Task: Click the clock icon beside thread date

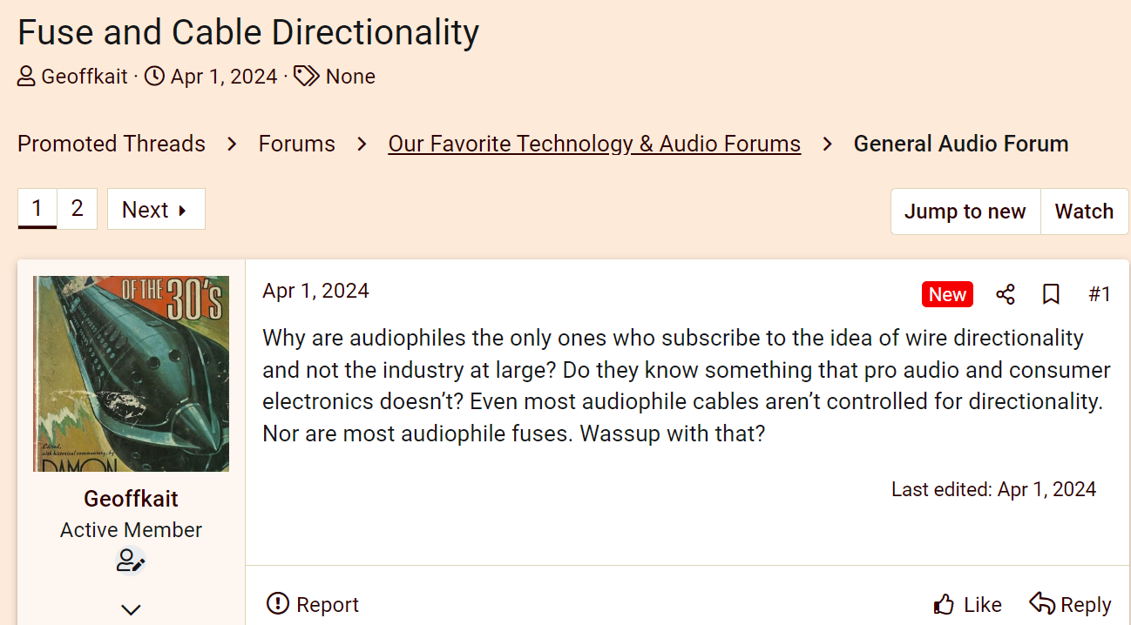Action: [154, 77]
